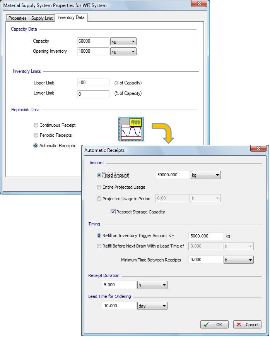Open the Fixed Amount unit dropdown
The height and width of the screenshot is (337, 270).
coord(205,175)
